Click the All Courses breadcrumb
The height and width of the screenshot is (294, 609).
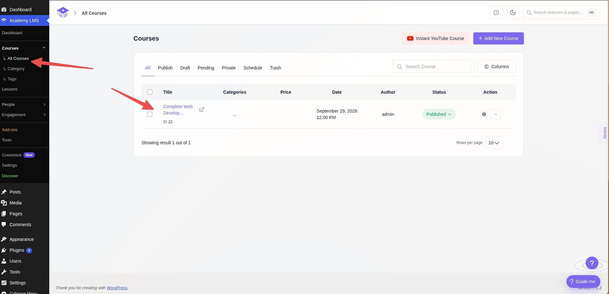[94, 13]
